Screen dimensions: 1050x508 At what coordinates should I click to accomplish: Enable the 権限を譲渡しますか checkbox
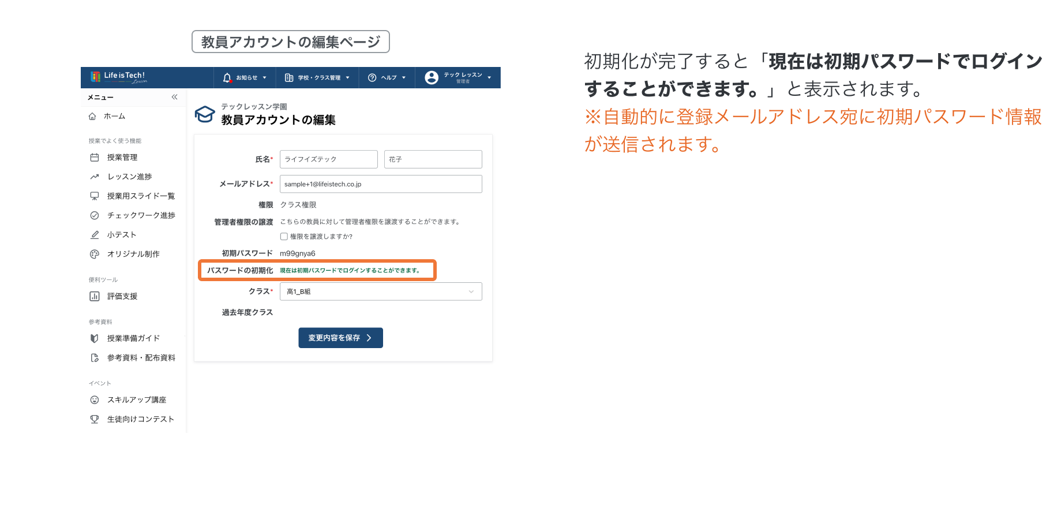(284, 237)
